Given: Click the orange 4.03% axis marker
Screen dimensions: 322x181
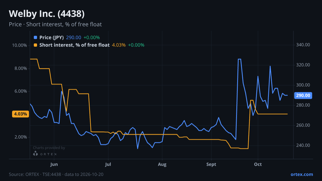Looking at the screenshot, I should (x=20, y=114).
